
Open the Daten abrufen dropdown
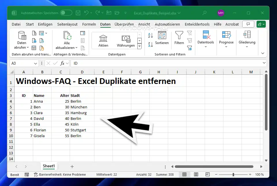tap(22, 40)
